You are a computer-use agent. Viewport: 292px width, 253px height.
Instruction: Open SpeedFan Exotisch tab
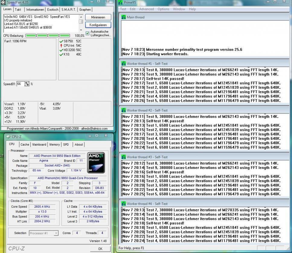pyautogui.click(x=53, y=9)
